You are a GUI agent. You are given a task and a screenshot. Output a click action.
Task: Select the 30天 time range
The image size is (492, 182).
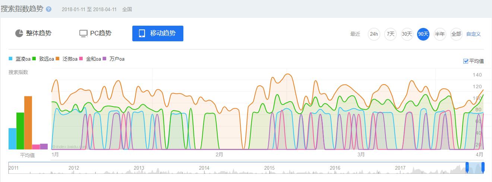tap(407, 34)
